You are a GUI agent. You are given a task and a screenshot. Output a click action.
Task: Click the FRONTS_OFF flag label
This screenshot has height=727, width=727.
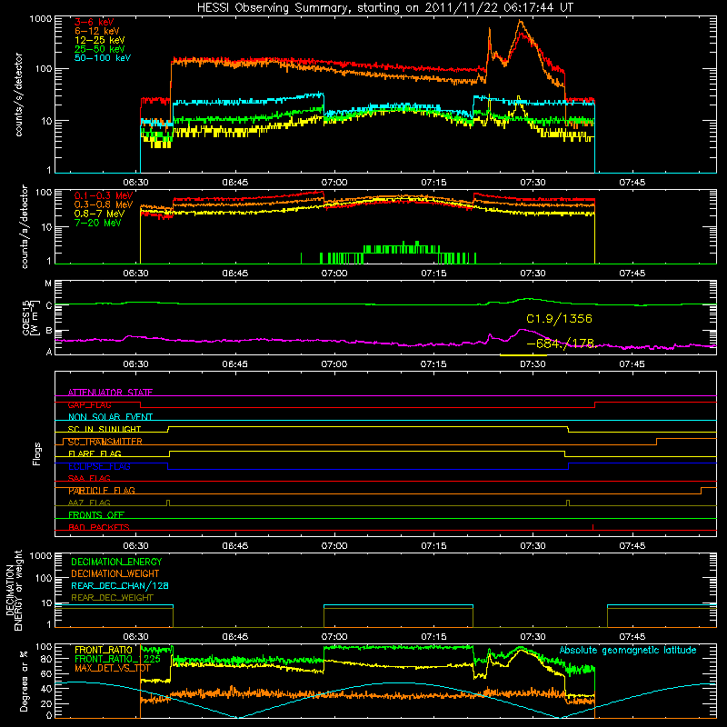click(96, 515)
